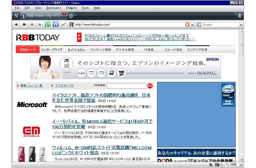Click the Microsoft logo thumbnail
The width and height of the screenshot is (256, 168).
[x=32, y=105]
